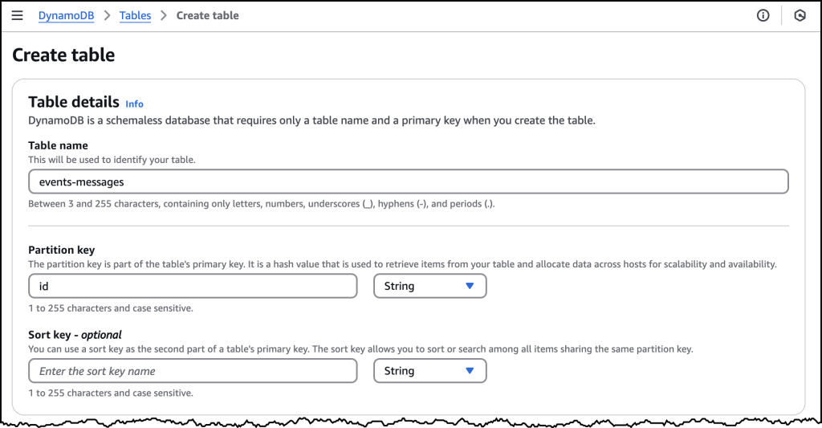Click the breadcrumb chevron after DynamoDB
This screenshot has width=822, height=428.
click(106, 15)
